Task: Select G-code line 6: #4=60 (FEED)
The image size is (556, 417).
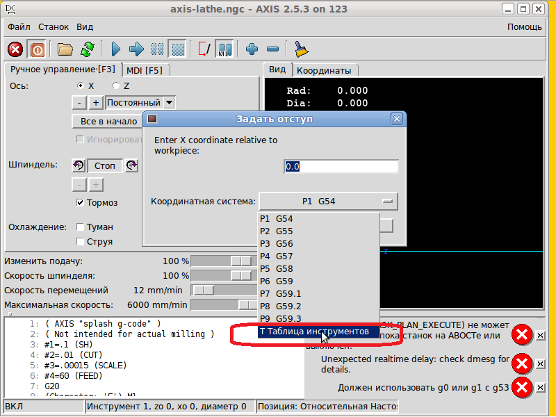Action: 74,376
